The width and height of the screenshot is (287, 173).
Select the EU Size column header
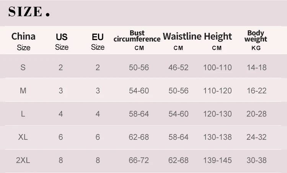pos(98,41)
